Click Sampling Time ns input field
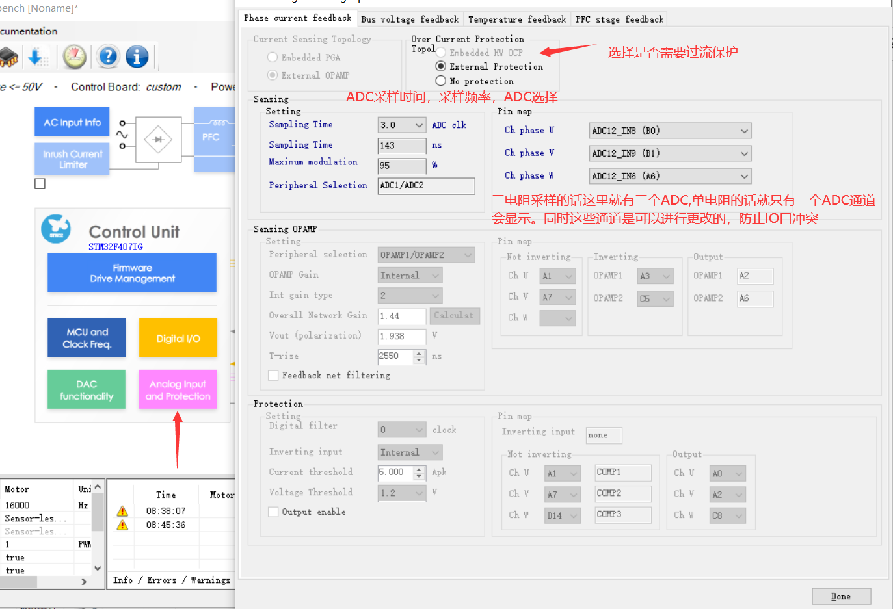The width and height of the screenshot is (893, 609). 402,146
